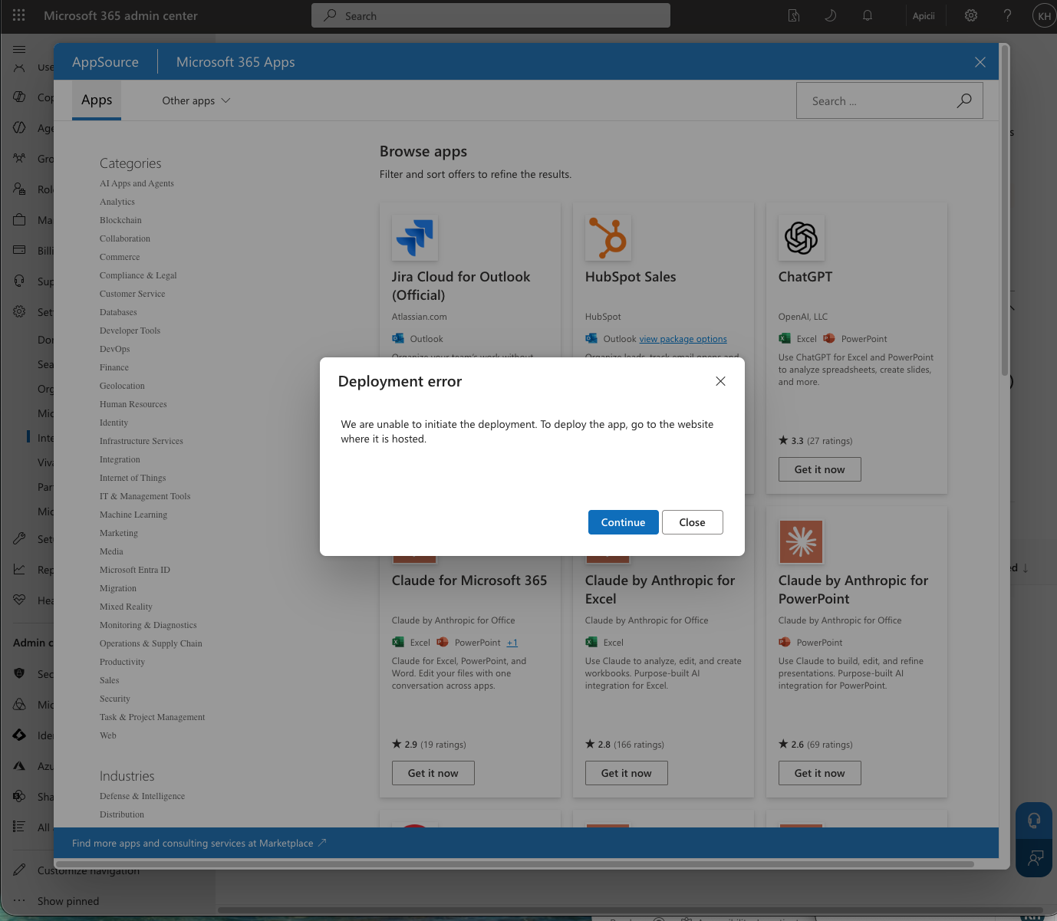Click the Setup wrench icon in left navigation
This screenshot has height=921, width=1057.
coord(19,539)
